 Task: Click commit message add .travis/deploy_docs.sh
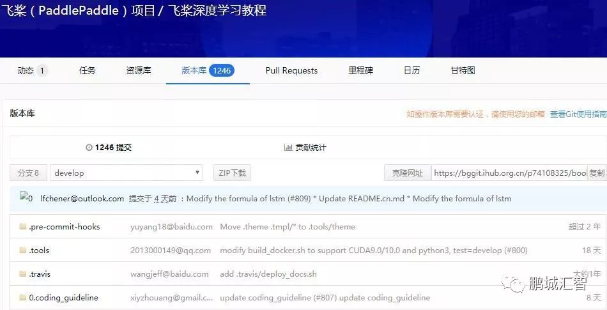point(268,274)
